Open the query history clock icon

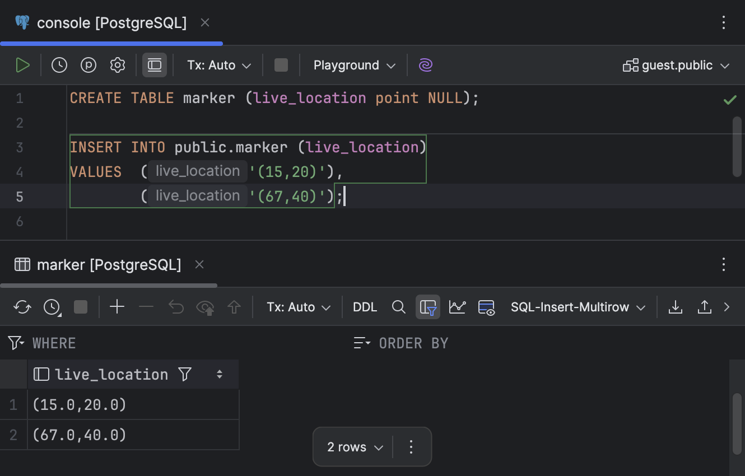[59, 66]
